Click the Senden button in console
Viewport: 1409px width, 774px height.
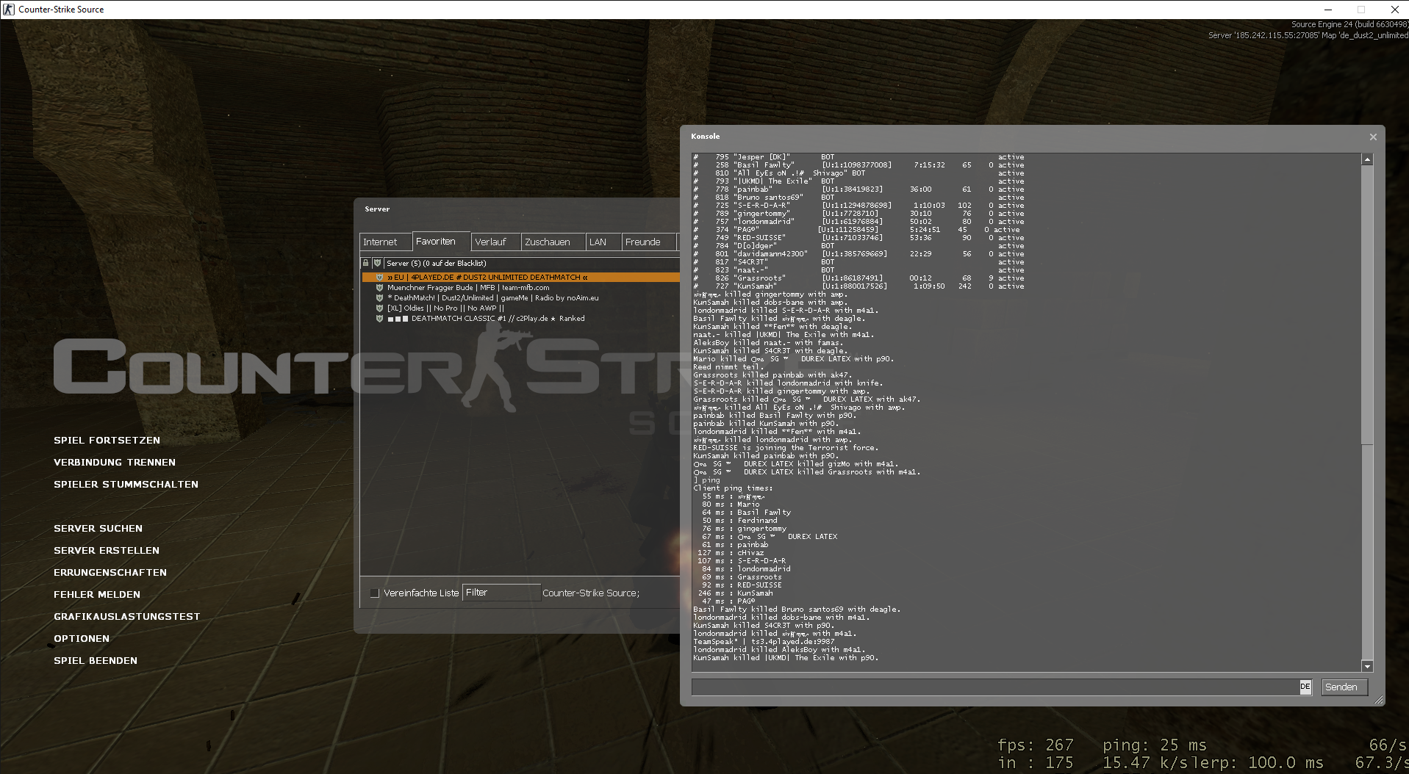[x=1344, y=687]
